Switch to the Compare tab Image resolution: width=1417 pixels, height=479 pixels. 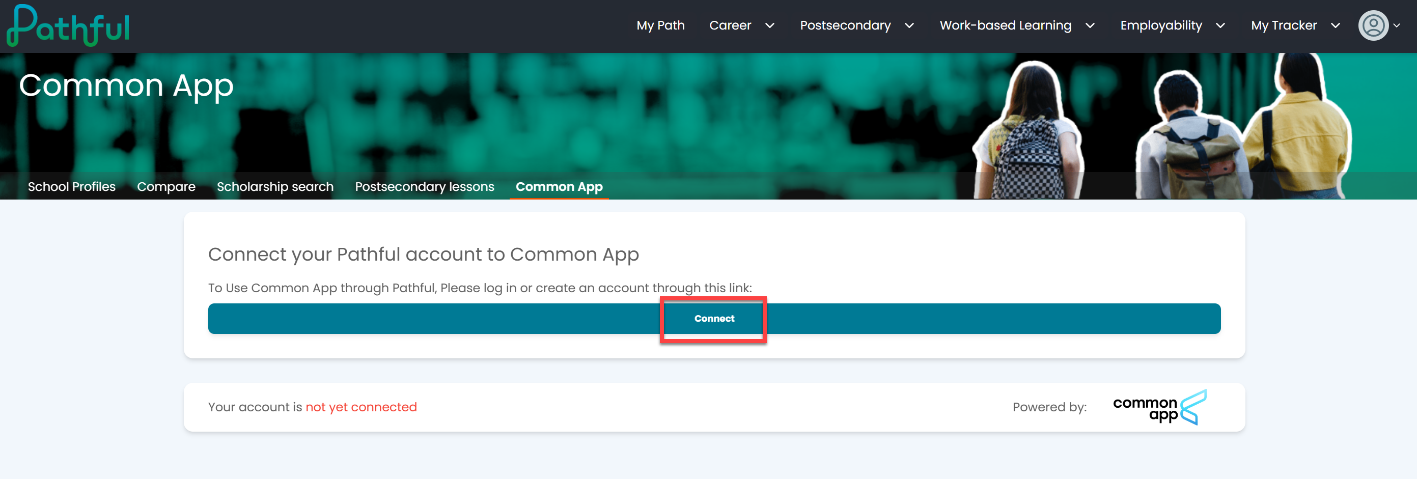pyautogui.click(x=166, y=186)
